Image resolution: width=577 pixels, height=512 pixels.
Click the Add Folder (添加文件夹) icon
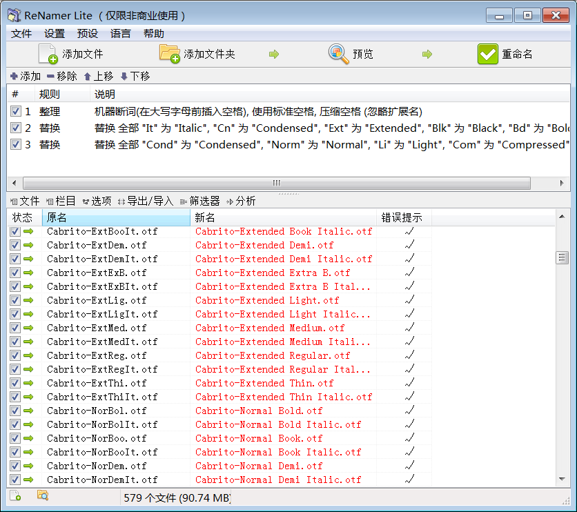coord(169,54)
